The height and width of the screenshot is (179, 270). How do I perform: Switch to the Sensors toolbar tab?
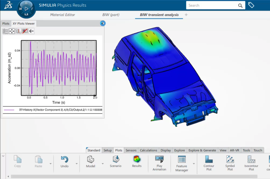coord(131,150)
